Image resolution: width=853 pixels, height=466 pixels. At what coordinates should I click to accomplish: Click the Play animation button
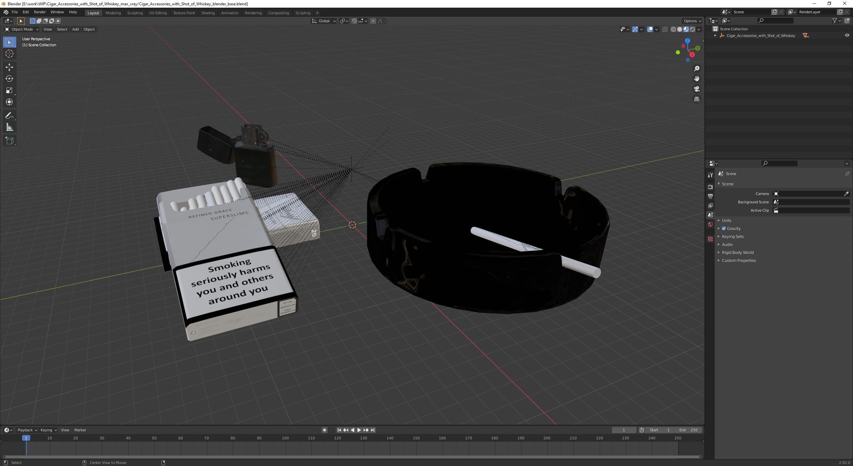[x=359, y=430]
